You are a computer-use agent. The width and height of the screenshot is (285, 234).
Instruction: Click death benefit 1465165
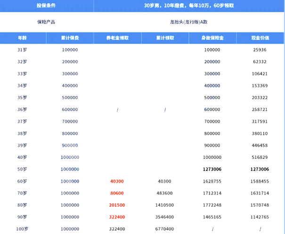tap(212, 217)
